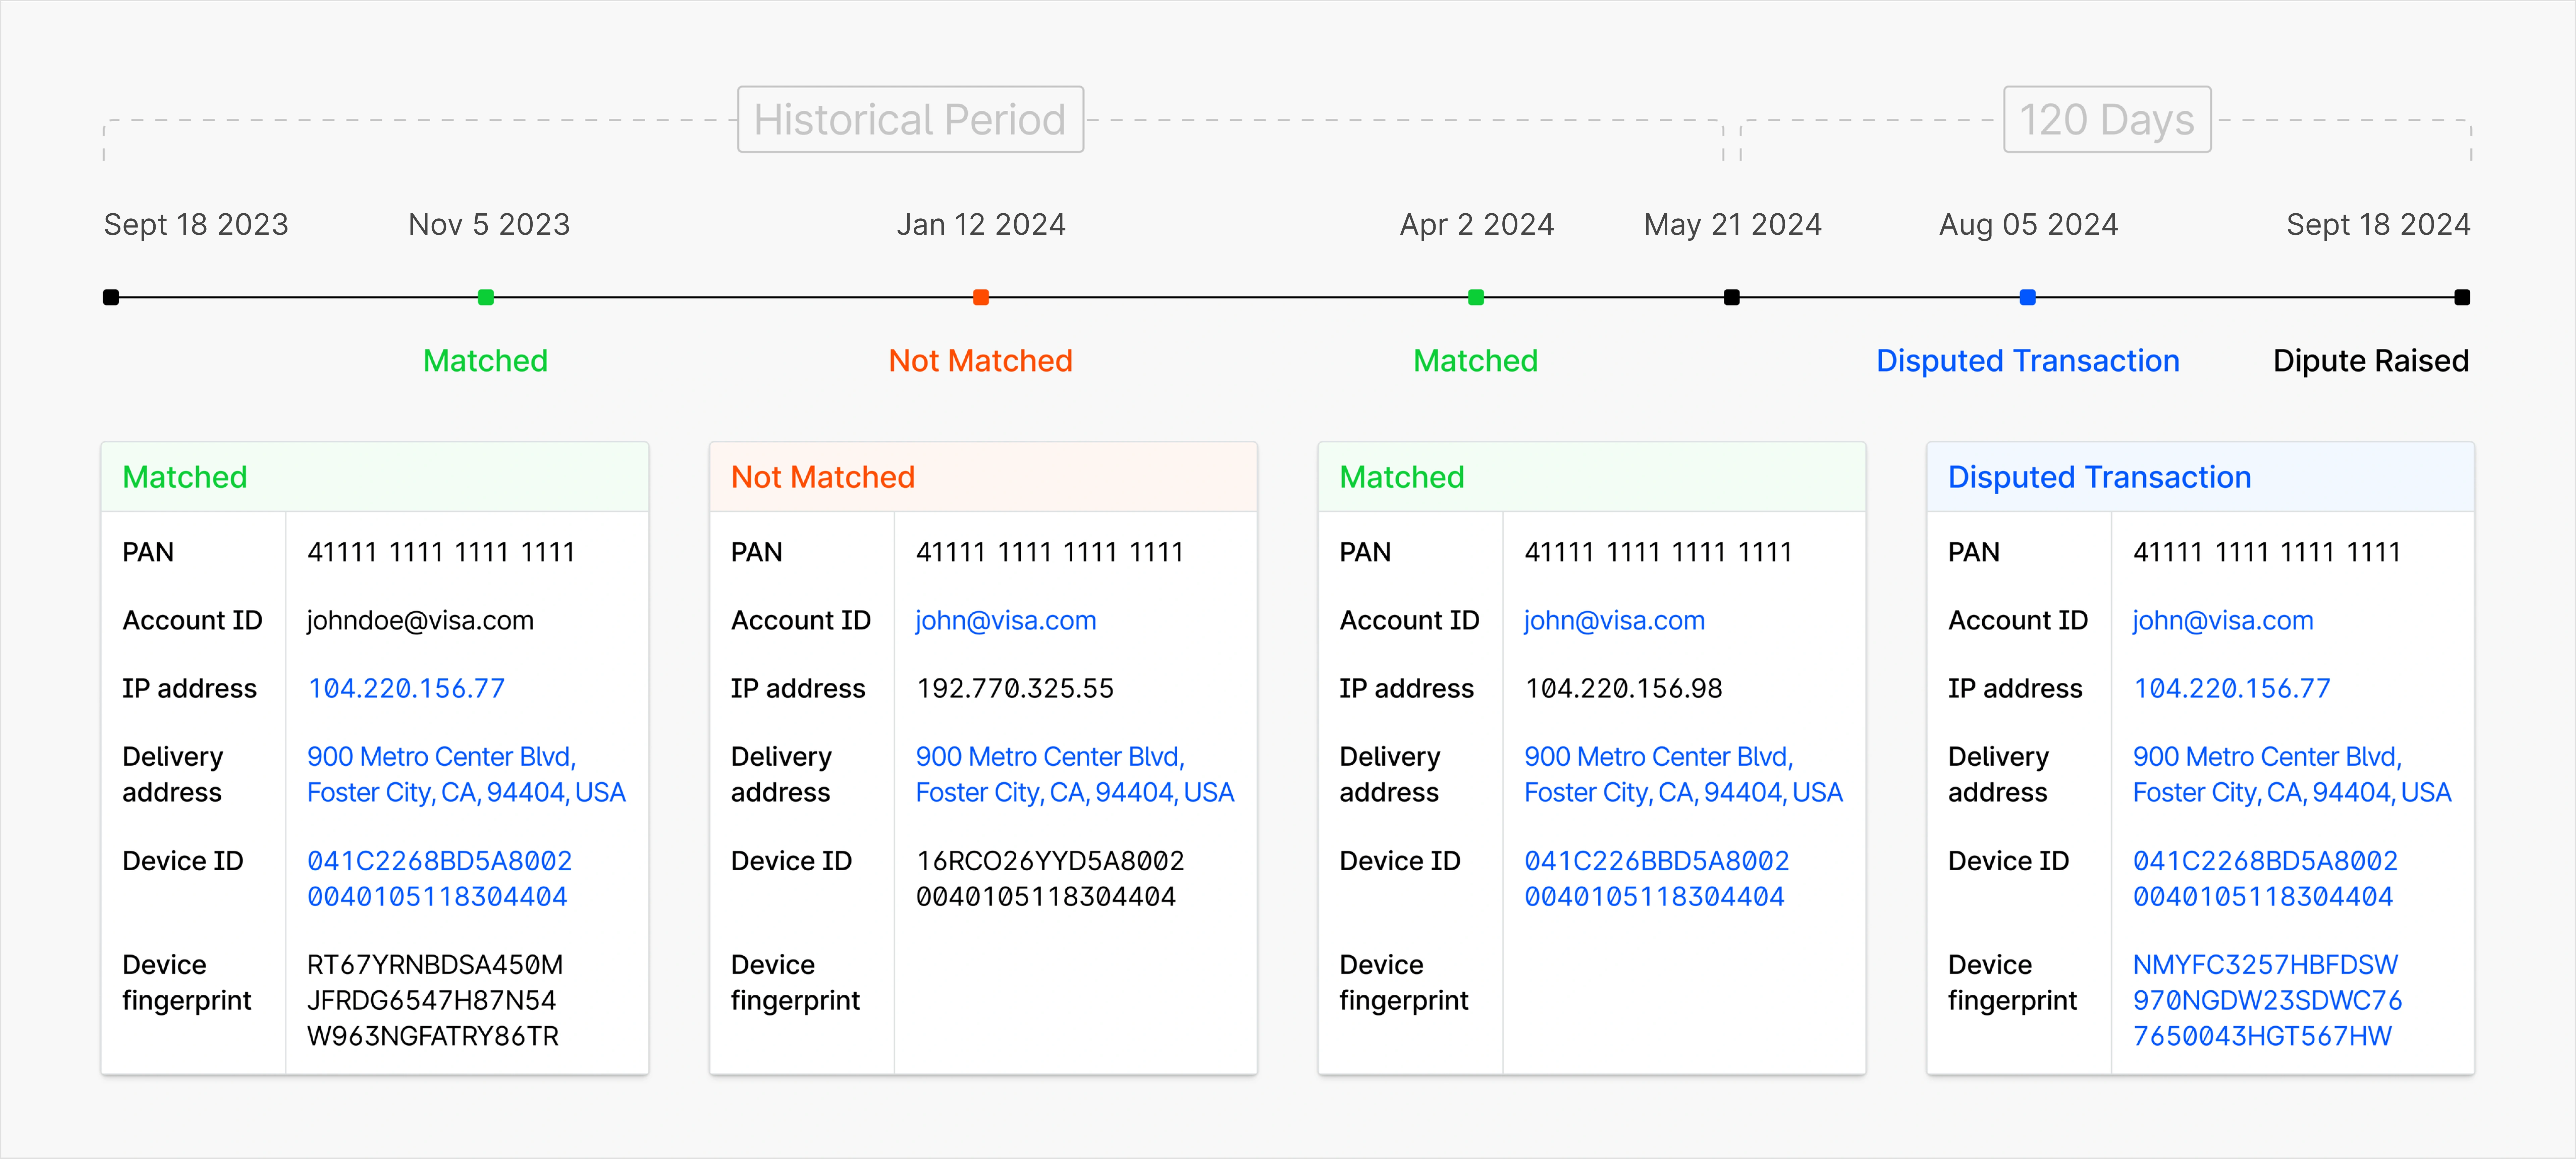Open the john@visa.com link in Not Matched card
Viewport: 2576px width, 1159px height.
[x=1005, y=620]
